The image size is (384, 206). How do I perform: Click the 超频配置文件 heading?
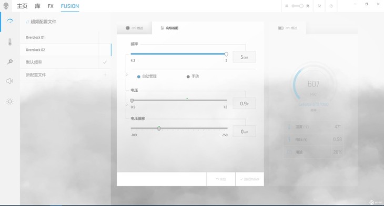point(43,21)
